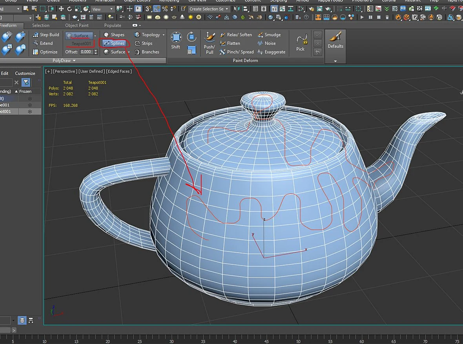Activate the Select and Scale tool
Image resolution: width=463 pixels, height=344 pixels.
78,9
